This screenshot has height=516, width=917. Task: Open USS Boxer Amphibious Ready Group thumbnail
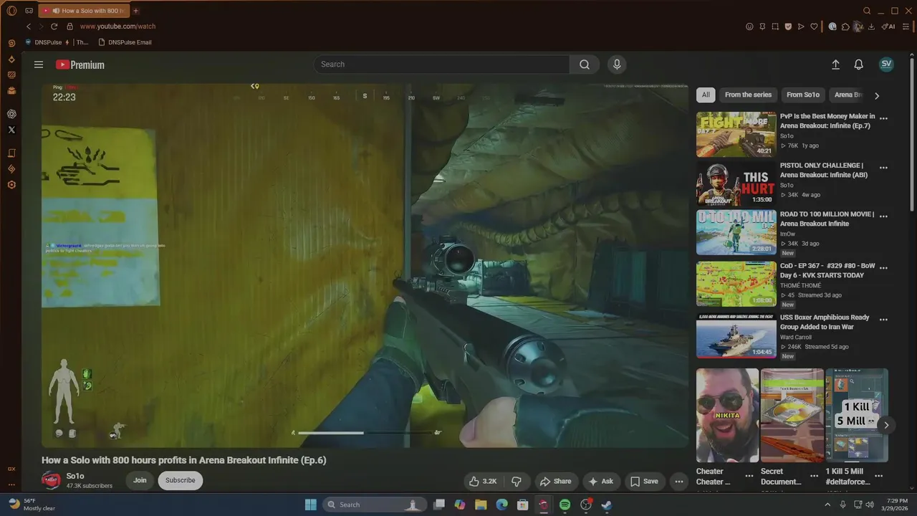pos(736,336)
